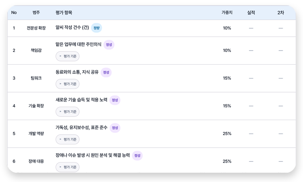Screen dimensions: 303x182
Task: Select the 개발 역량 category cell
Action: point(36,133)
